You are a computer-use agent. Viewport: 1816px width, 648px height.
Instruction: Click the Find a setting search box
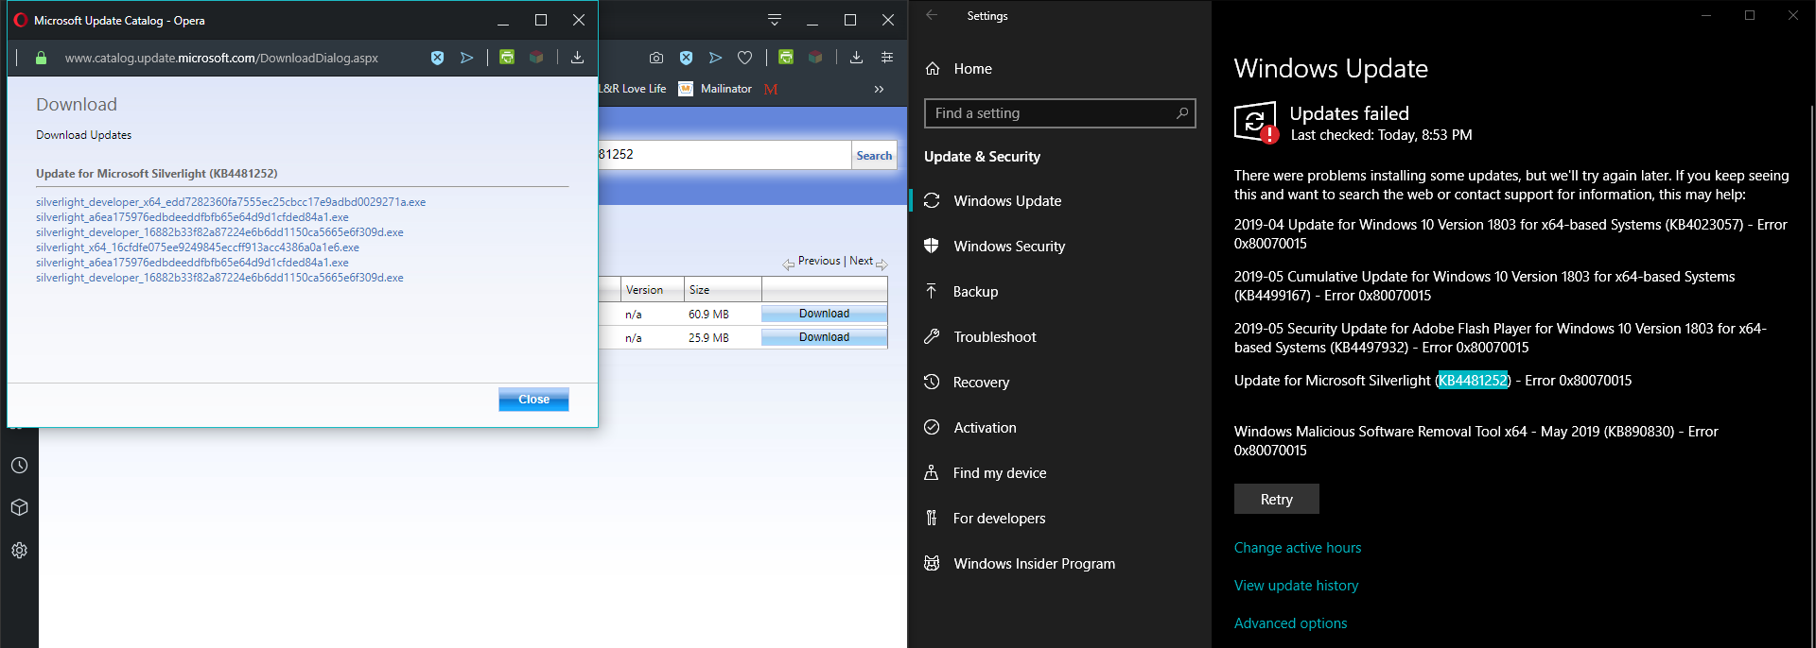pos(1059,113)
